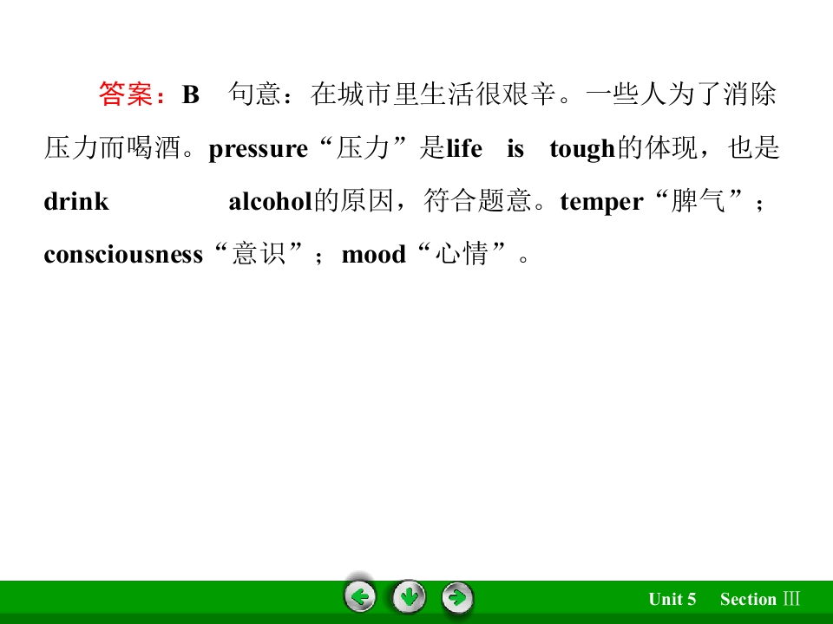Click the word alcohol
Screen dimensions: 833x624
270,202
